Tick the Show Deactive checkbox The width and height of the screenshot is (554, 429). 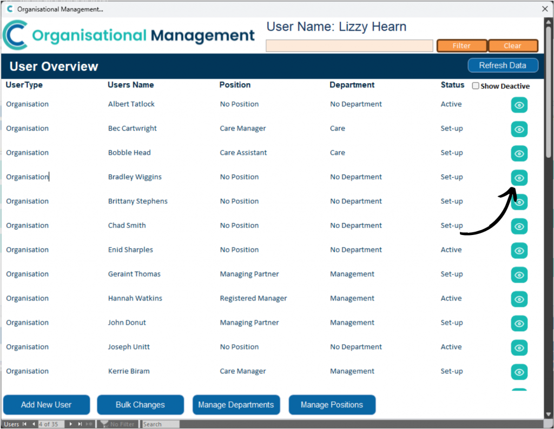coord(476,86)
